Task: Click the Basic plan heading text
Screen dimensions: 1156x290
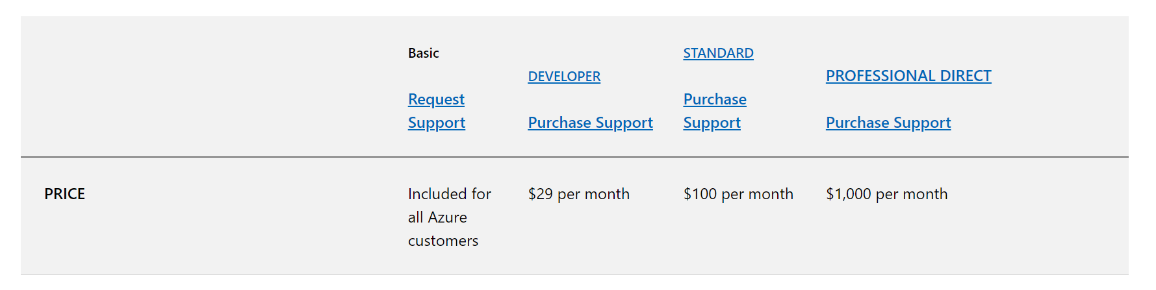Action: [424, 53]
